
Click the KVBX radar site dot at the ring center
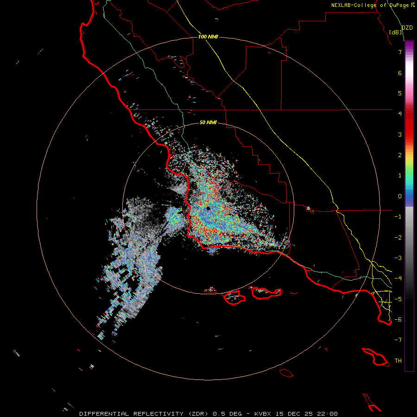[x=208, y=208]
